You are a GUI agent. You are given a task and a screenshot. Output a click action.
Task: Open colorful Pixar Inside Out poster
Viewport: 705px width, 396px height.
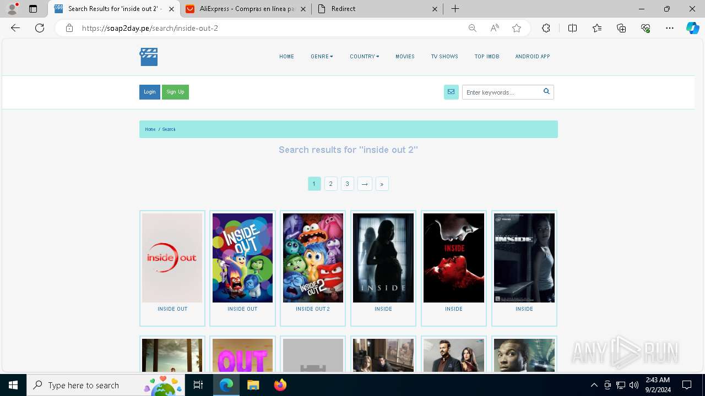click(242, 258)
